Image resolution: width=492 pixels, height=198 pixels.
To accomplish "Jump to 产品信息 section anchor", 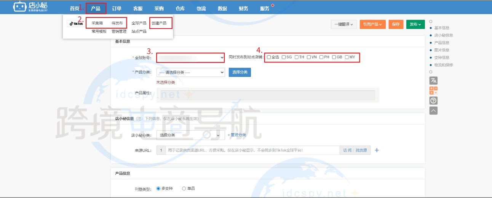I will pos(442,43).
